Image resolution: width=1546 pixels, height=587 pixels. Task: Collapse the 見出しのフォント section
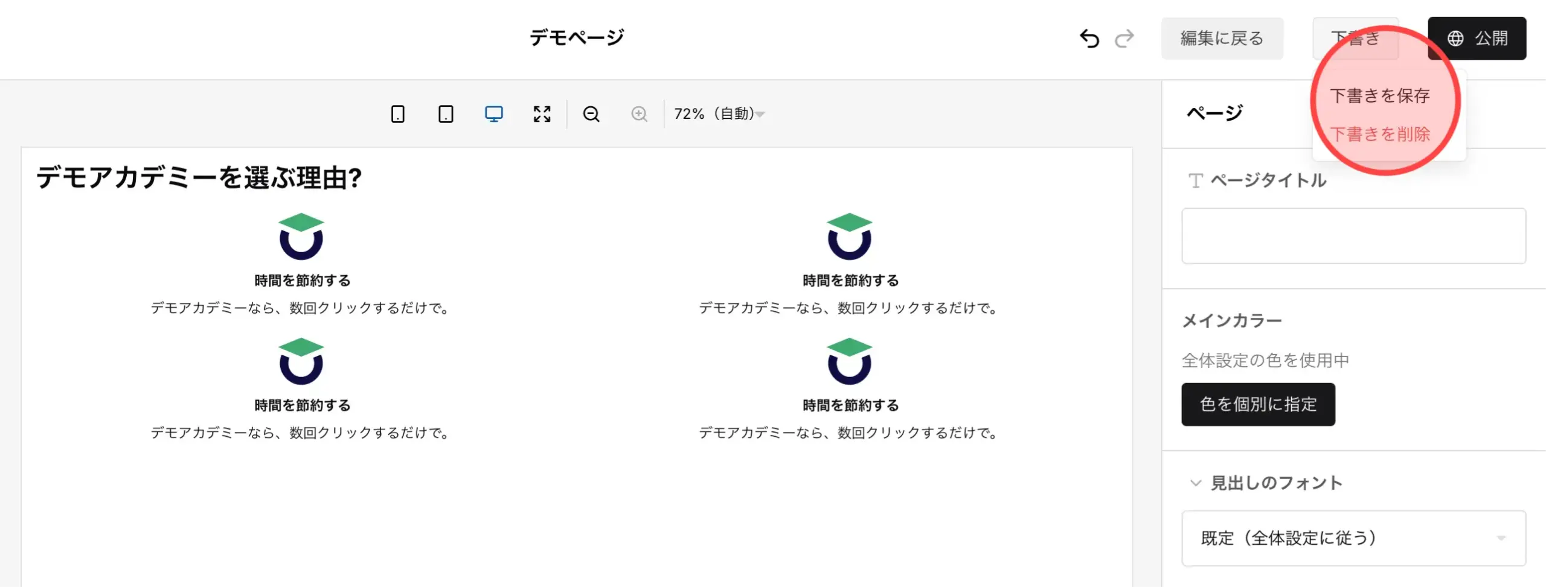click(1195, 483)
